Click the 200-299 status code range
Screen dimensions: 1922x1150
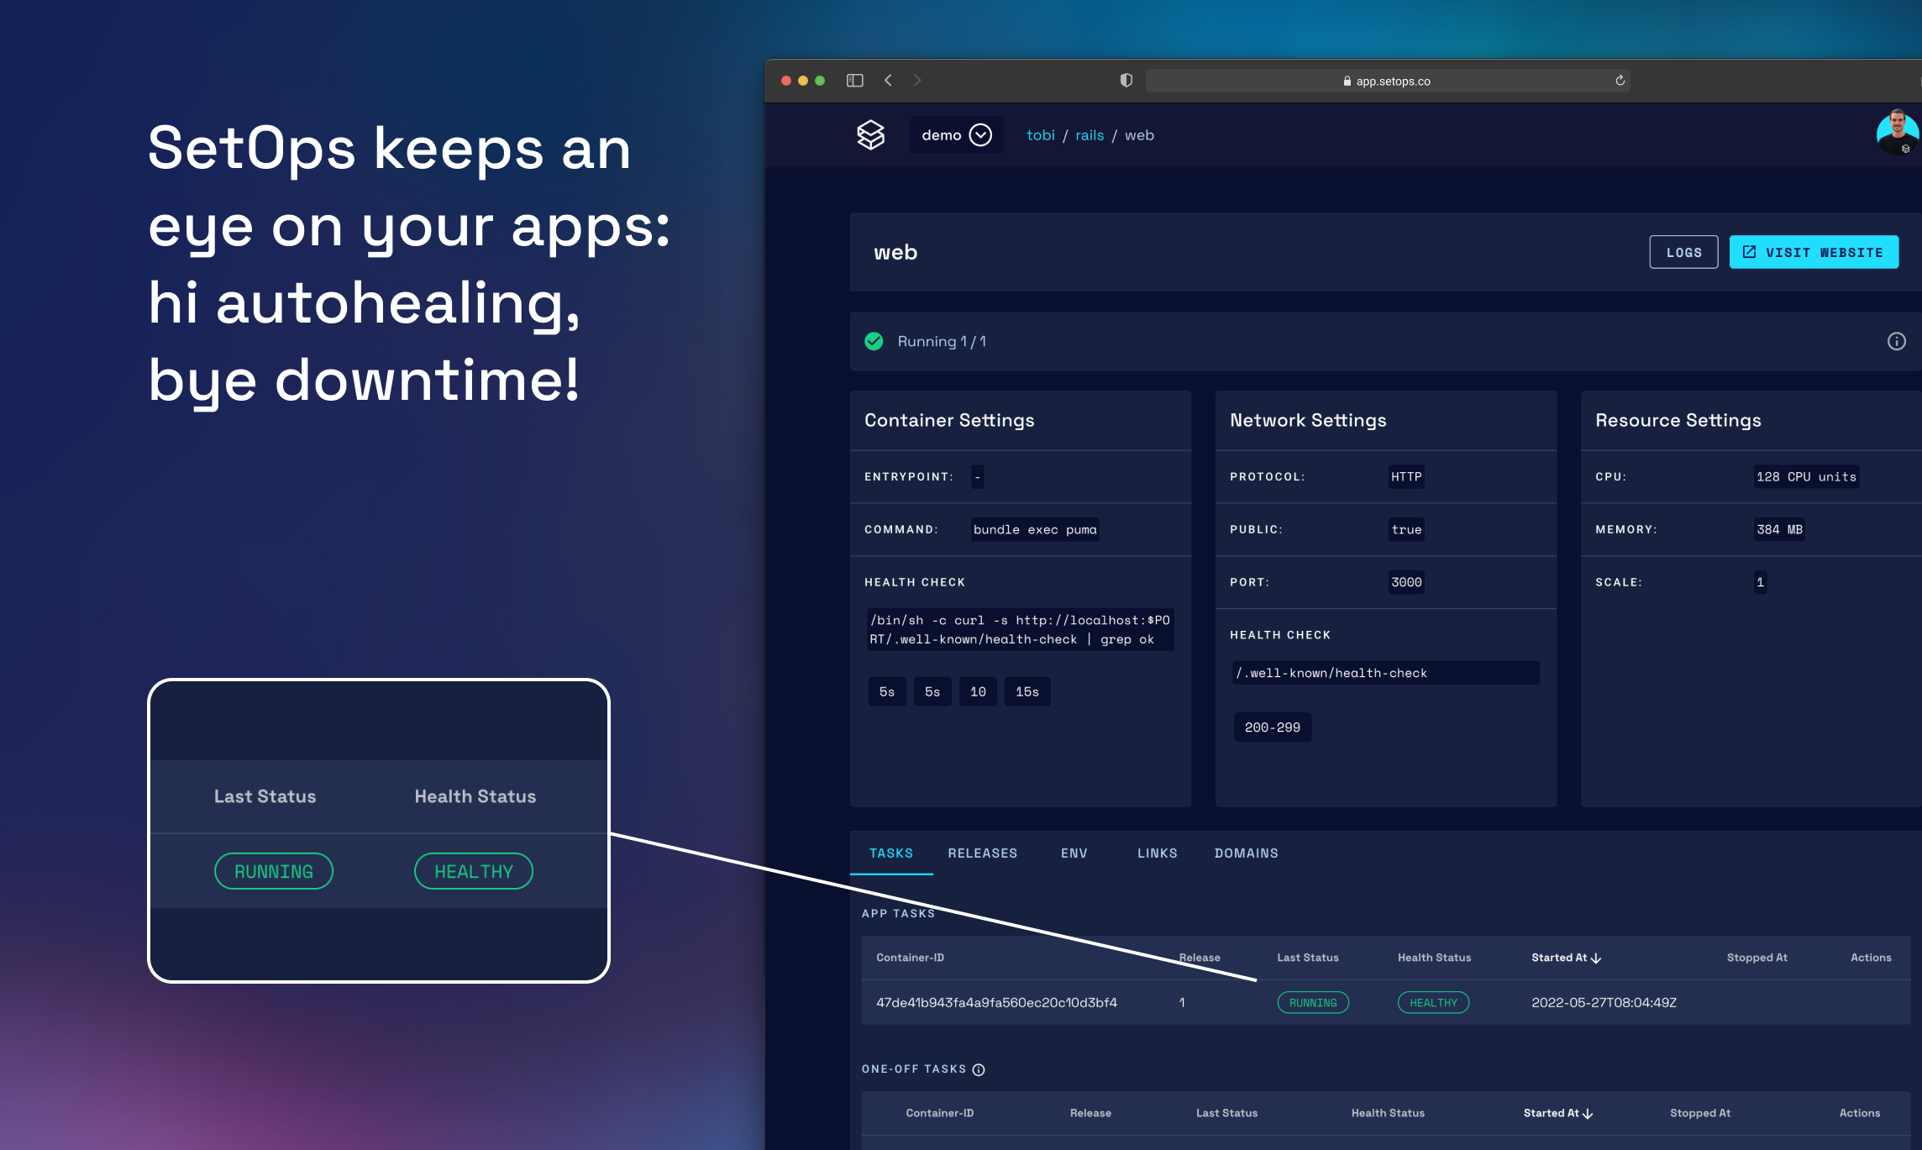pos(1272,727)
